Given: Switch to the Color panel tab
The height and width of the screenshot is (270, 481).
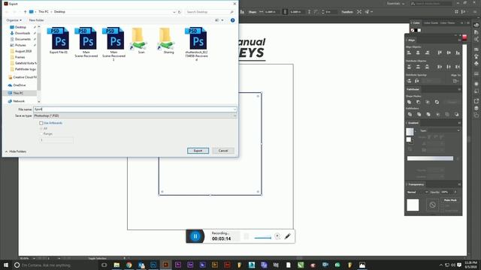Looking at the screenshot, I should 416,23.
